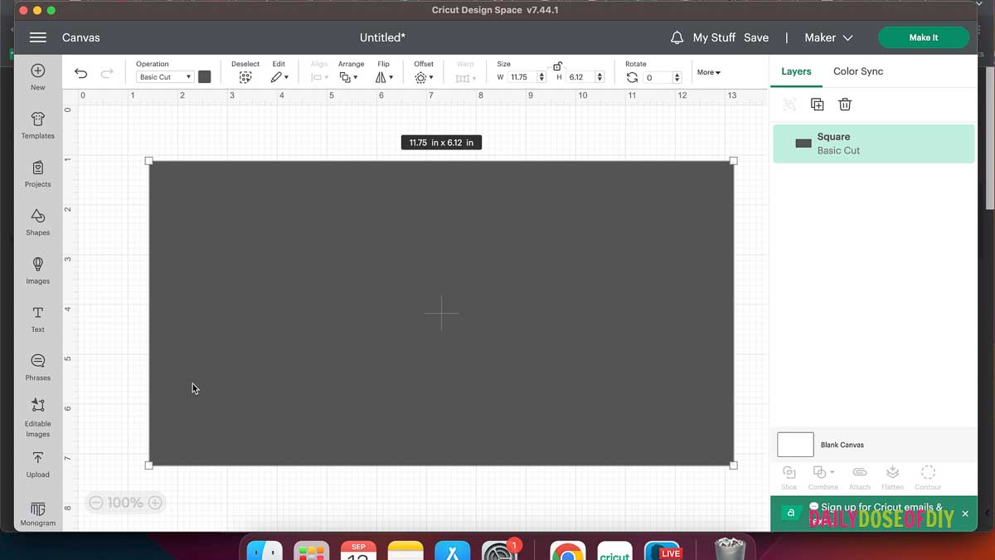Open Editable Images panel
This screenshot has width=995, height=560.
[x=38, y=417]
